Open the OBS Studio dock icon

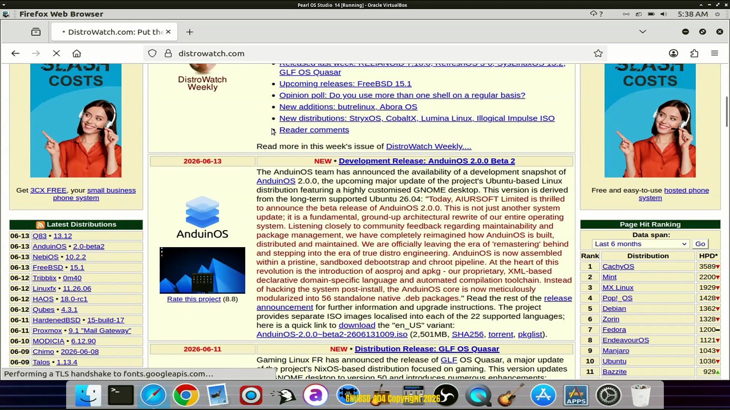pyautogui.click(x=447, y=395)
